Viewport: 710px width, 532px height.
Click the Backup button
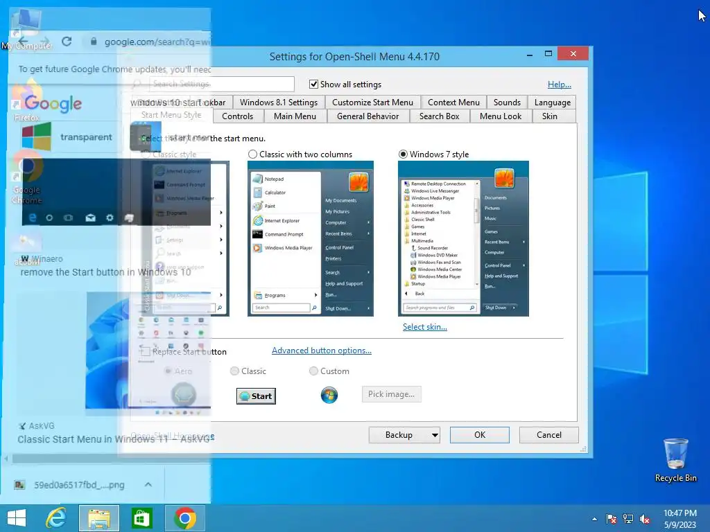pyautogui.click(x=399, y=435)
